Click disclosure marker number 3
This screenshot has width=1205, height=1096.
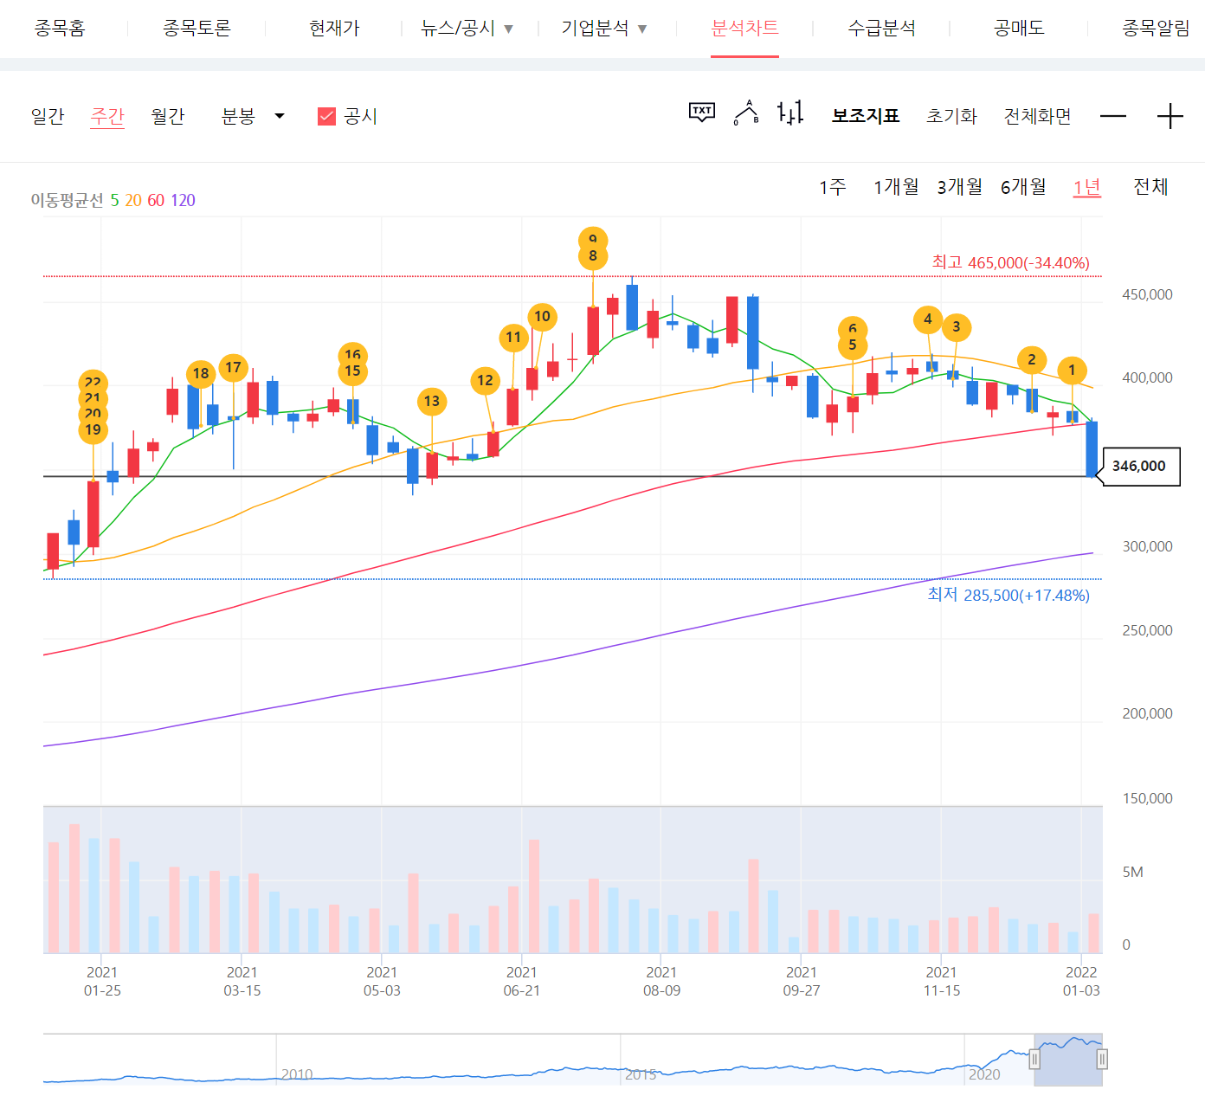pos(956,327)
